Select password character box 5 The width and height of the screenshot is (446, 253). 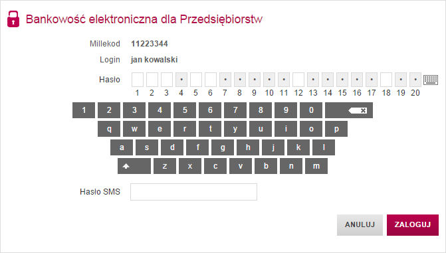(196, 80)
